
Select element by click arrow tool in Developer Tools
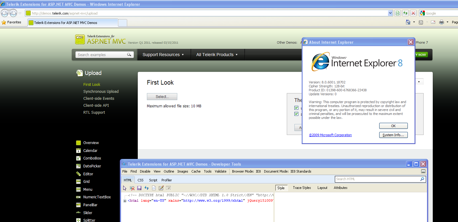point(125,188)
